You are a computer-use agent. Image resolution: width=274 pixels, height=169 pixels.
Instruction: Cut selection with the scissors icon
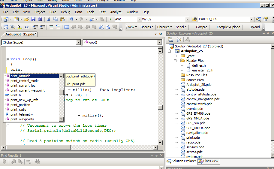[49, 19]
